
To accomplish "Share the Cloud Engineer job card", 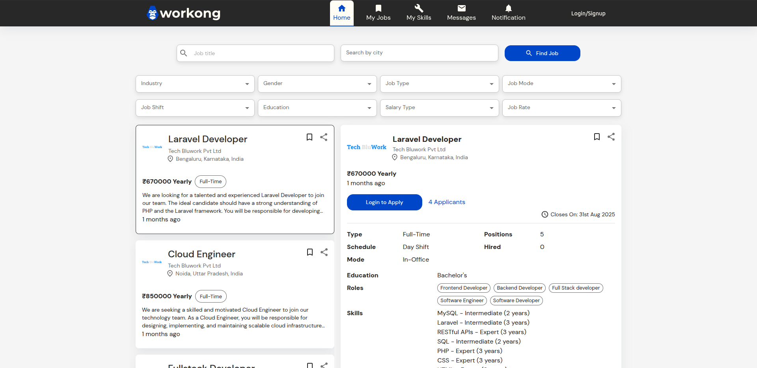I will click(x=324, y=252).
